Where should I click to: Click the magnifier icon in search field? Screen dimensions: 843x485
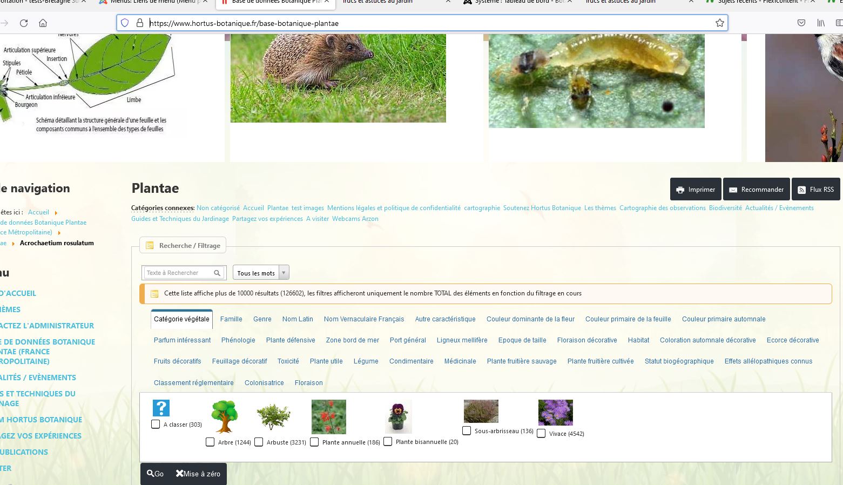click(x=217, y=273)
